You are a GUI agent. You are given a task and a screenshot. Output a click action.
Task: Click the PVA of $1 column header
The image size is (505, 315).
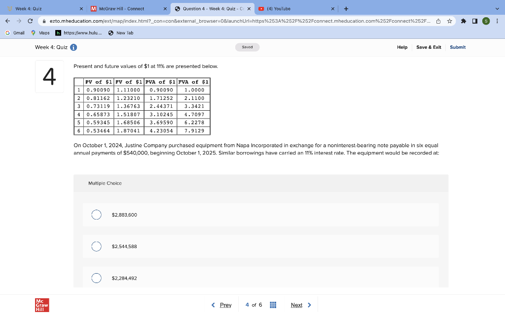pyautogui.click(x=160, y=82)
